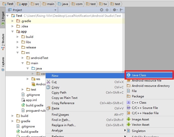Choose File in the New submenu
Screen dimensions: 174x137
click(x=150, y=91)
